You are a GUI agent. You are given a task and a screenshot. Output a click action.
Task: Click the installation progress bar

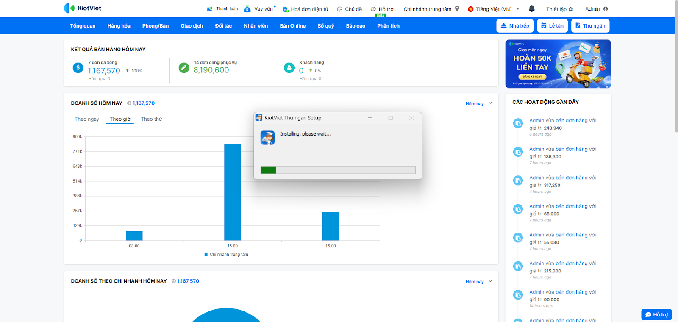click(338, 170)
